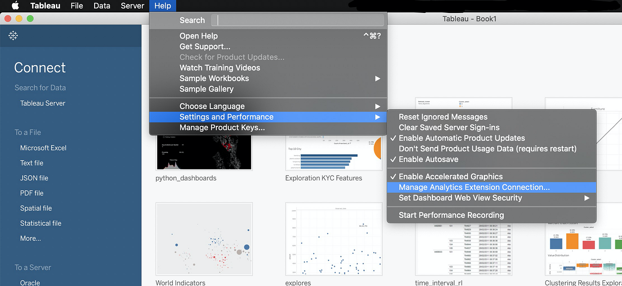
Task: Open explores workbook thumbnail
Action: (334, 239)
